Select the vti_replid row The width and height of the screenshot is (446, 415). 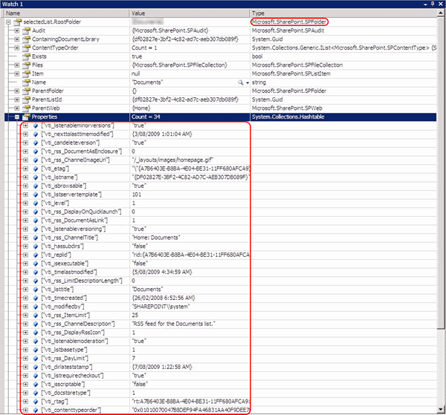point(221,255)
